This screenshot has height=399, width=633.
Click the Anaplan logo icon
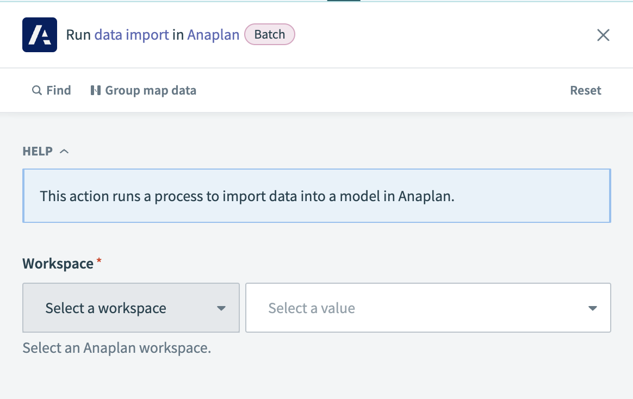click(39, 34)
